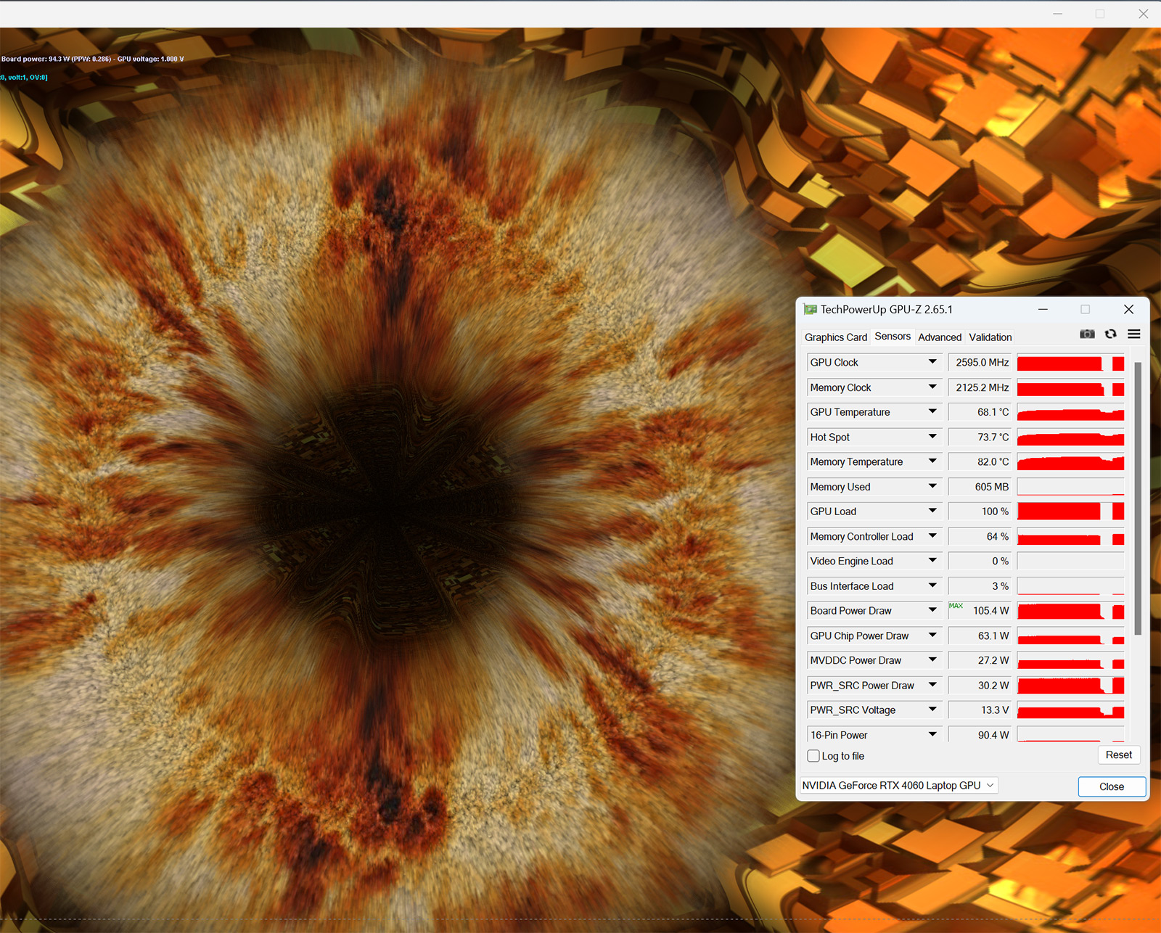Open the GPU Temperature sensor dropdown
The height and width of the screenshot is (933, 1161).
(932, 411)
